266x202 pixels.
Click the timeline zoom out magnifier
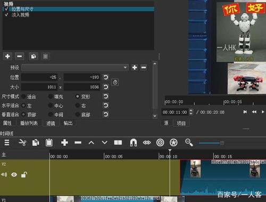(x=189, y=142)
